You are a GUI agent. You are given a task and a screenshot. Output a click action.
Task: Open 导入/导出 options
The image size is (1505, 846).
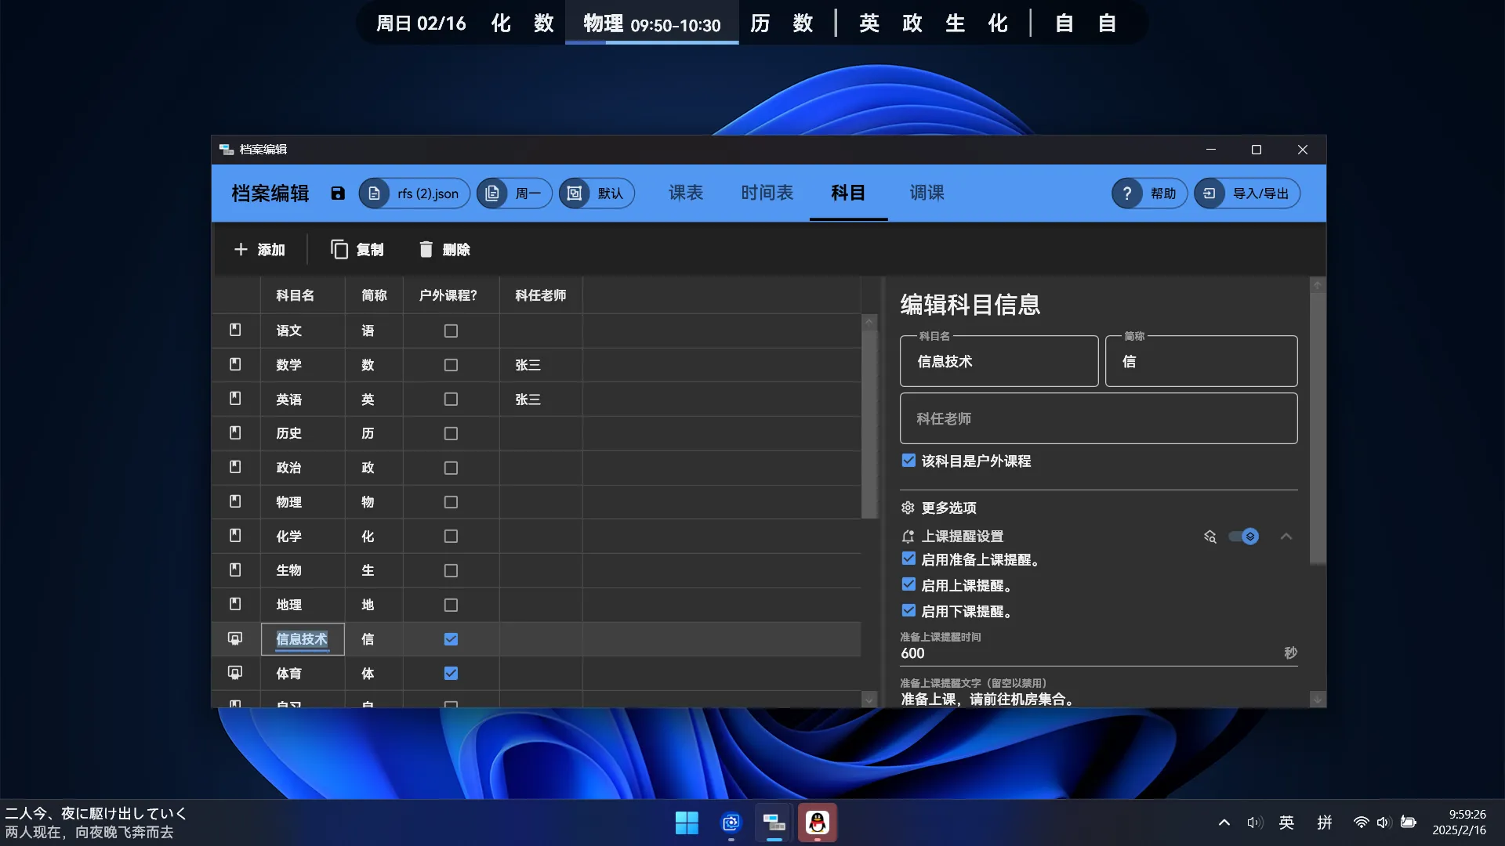pyautogui.click(x=1246, y=193)
